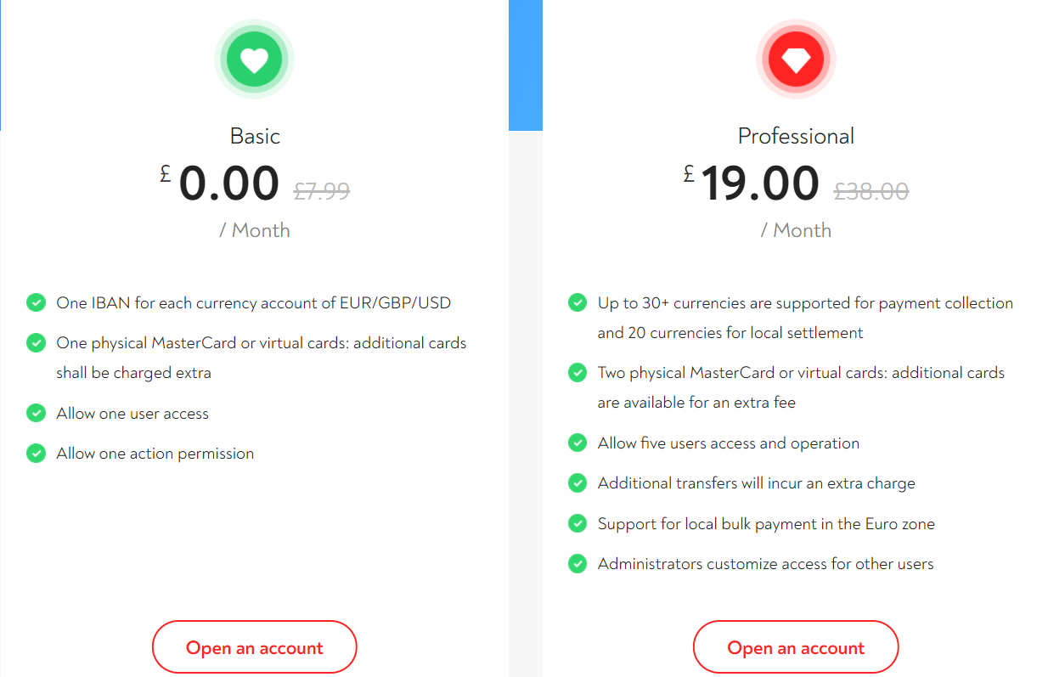Click checkmark beside Up to 30+ currencies

(578, 302)
